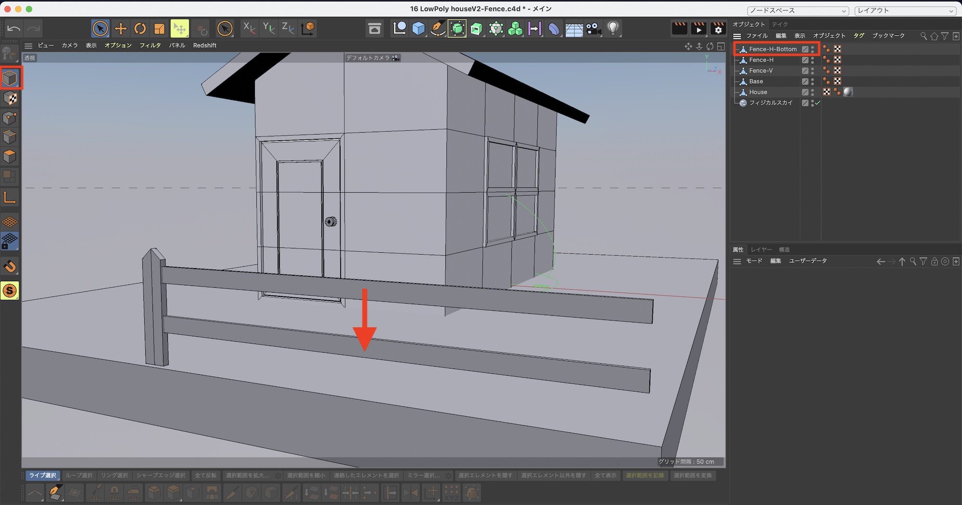Open the viewport hamburger menu
Image resolution: width=962 pixels, height=505 pixels.
pyautogui.click(x=28, y=46)
